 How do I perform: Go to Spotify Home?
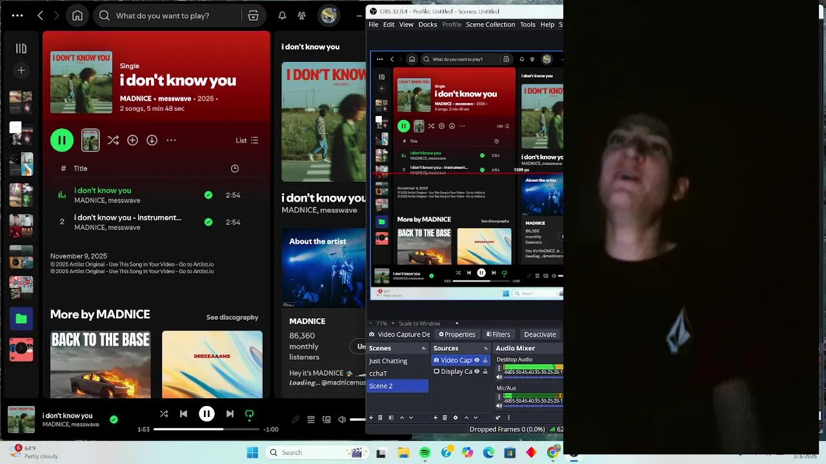tap(77, 15)
